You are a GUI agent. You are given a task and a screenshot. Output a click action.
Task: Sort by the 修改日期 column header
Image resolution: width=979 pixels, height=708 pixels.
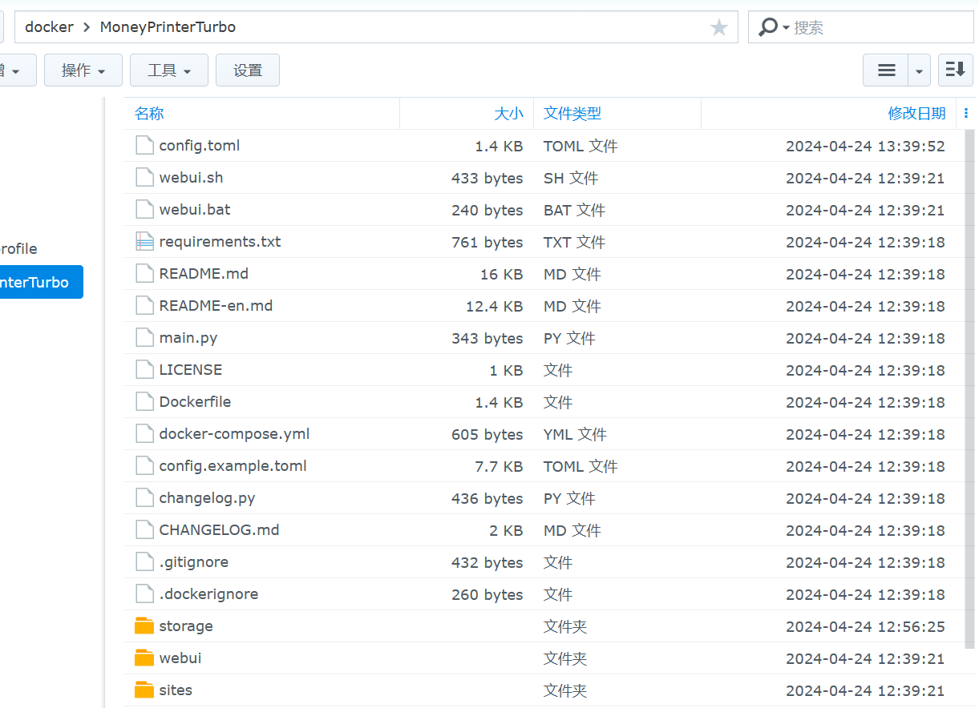pyautogui.click(x=916, y=114)
